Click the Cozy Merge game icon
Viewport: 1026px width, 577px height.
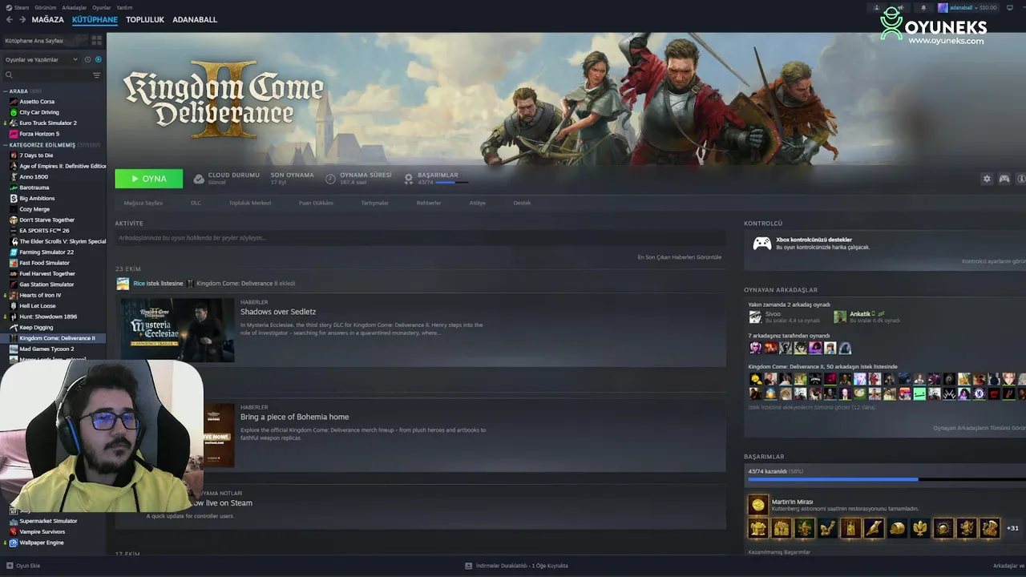tap(14, 209)
